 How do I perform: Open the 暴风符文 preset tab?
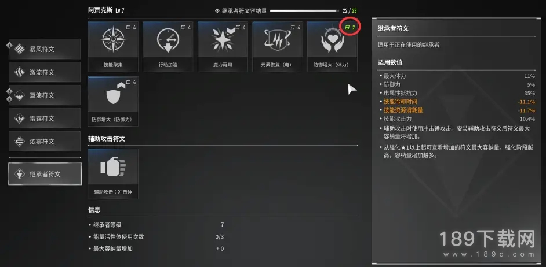(x=45, y=49)
